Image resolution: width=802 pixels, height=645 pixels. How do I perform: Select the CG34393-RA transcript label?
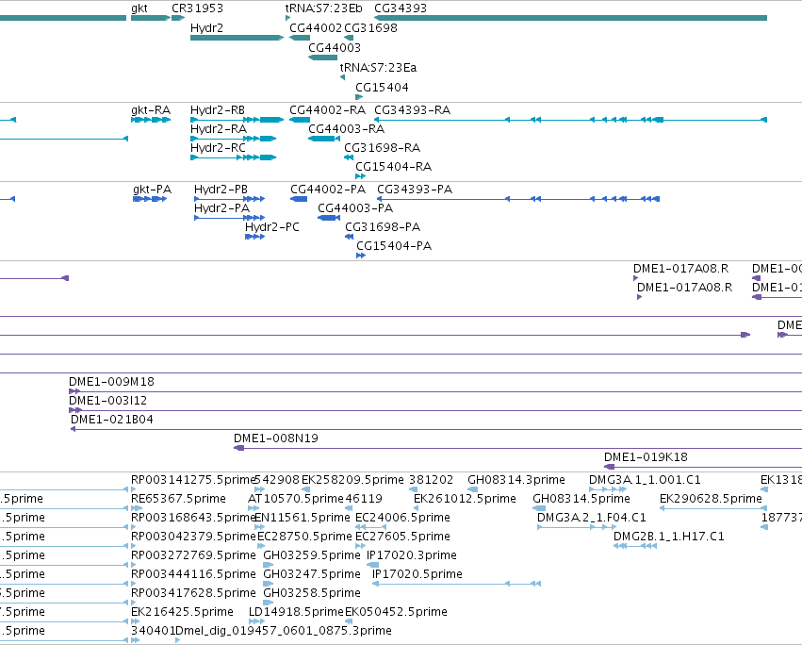click(412, 110)
